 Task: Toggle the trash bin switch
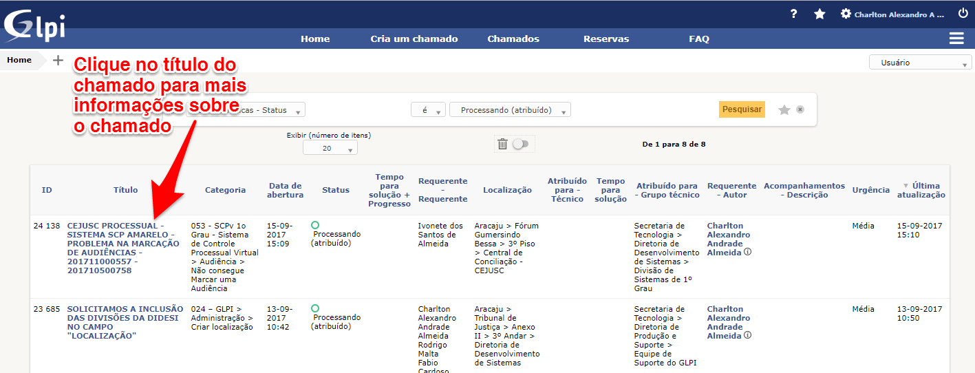pos(520,144)
